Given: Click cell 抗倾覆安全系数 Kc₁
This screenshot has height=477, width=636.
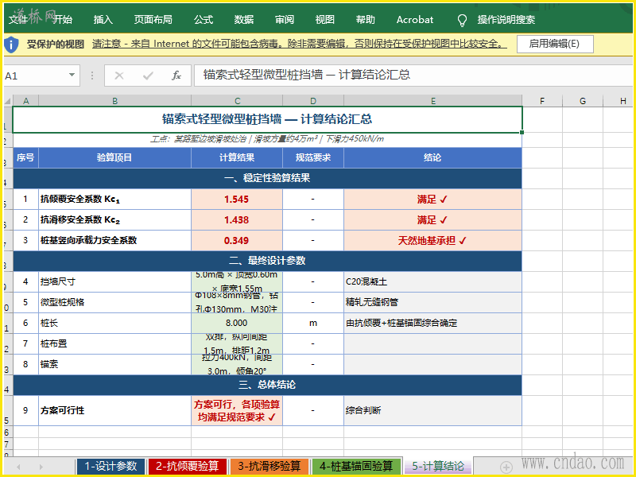Looking at the screenshot, I should pos(114,200).
